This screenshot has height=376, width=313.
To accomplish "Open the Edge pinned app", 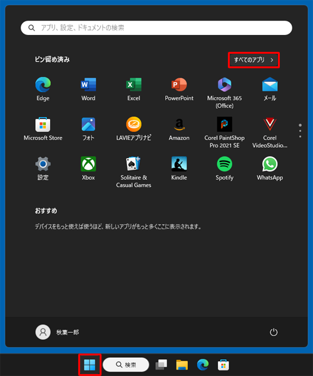I will pyautogui.click(x=43, y=89).
